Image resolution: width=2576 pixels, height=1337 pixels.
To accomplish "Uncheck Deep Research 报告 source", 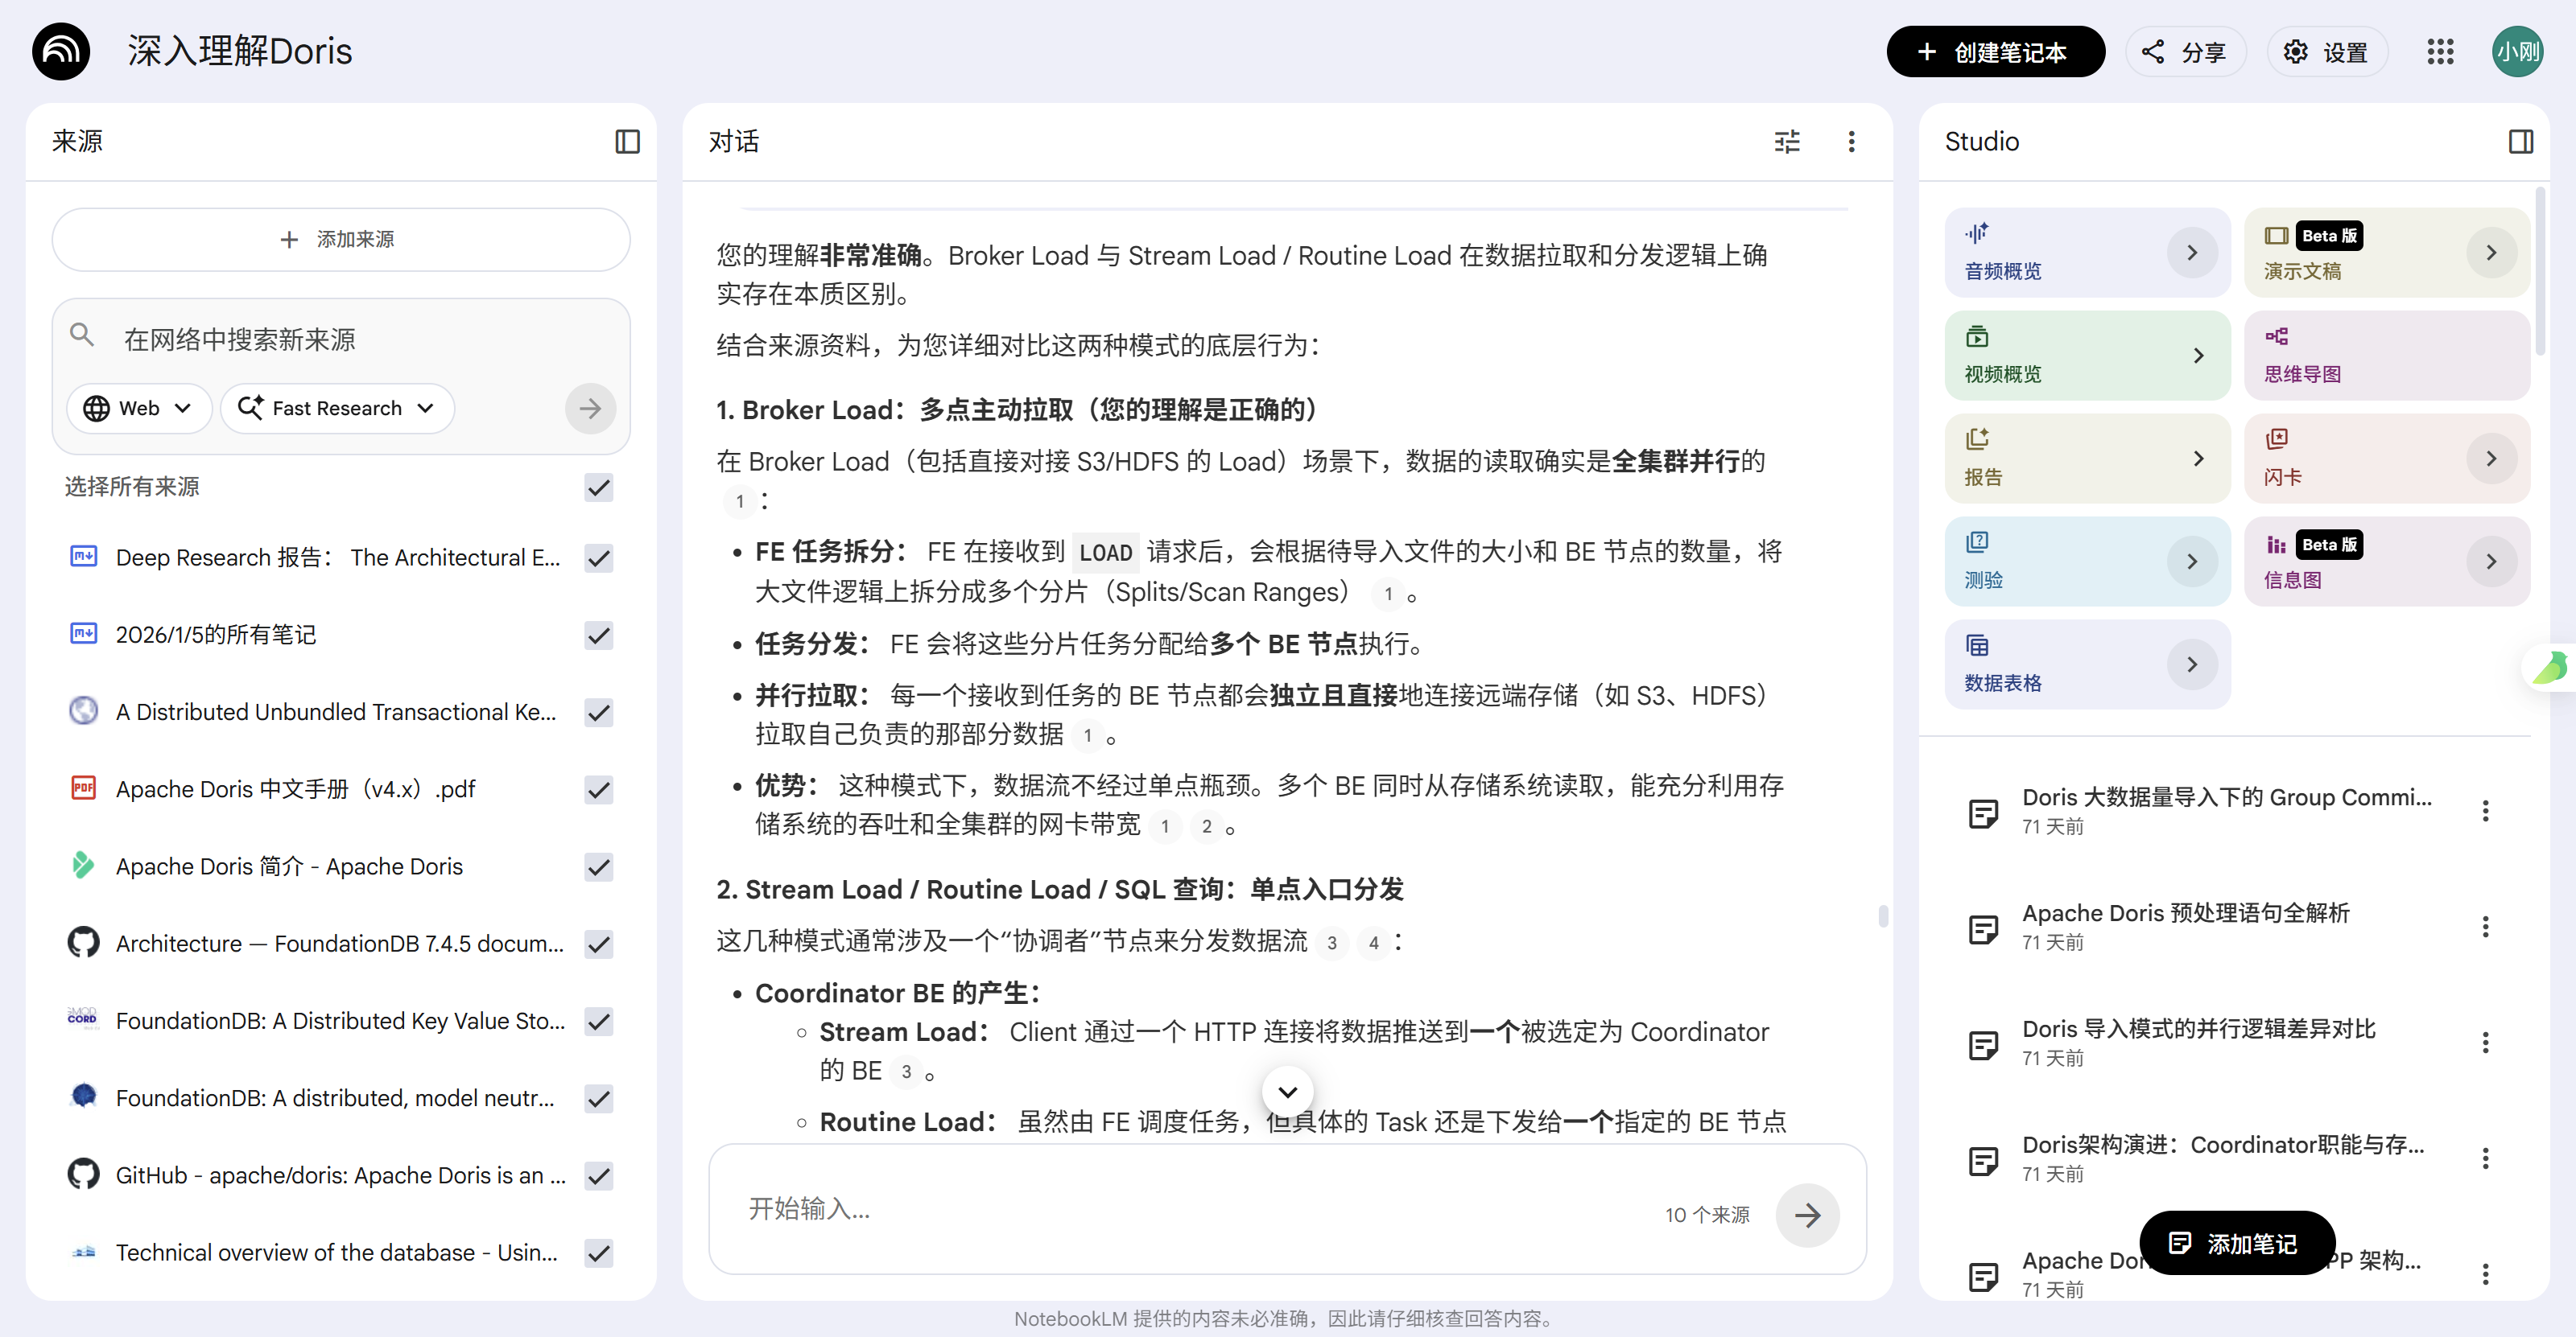I will click(x=599, y=557).
